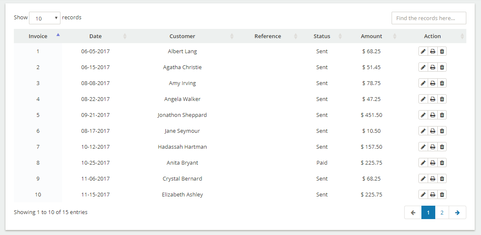The height and width of the screenshot is (235, 481).
Task: Select page 1 in pagination
Action: point(428,212)
